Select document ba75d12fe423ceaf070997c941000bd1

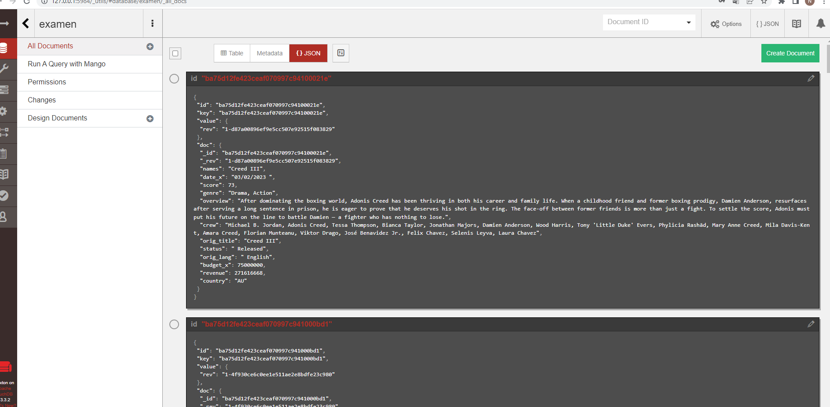pyautogui.click(x=174, y=324)
